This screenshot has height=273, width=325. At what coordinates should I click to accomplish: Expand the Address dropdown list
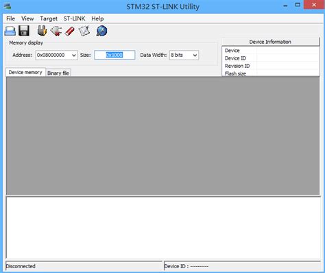[74, 55]
